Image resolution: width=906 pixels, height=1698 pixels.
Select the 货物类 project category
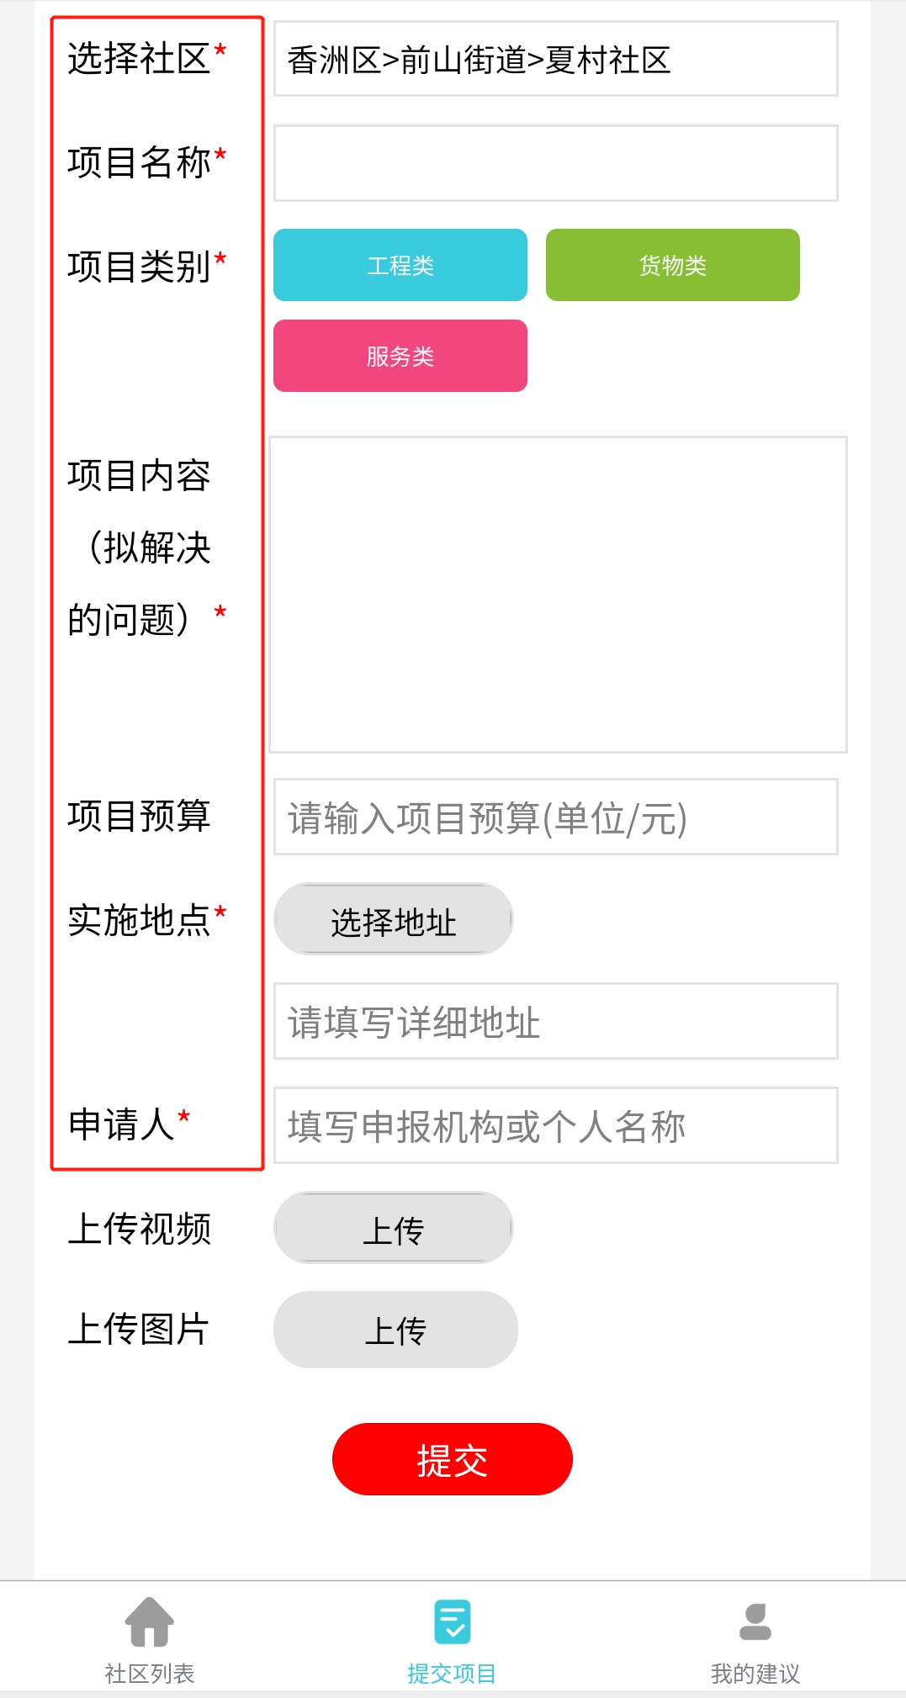point(672,265)
